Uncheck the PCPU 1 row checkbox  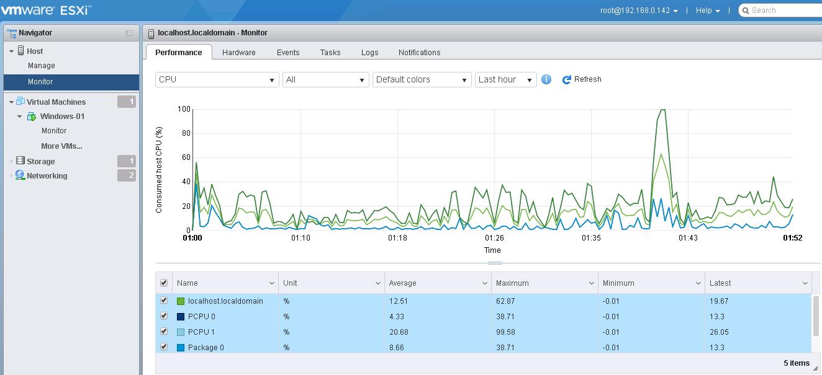tap(164, 332)
